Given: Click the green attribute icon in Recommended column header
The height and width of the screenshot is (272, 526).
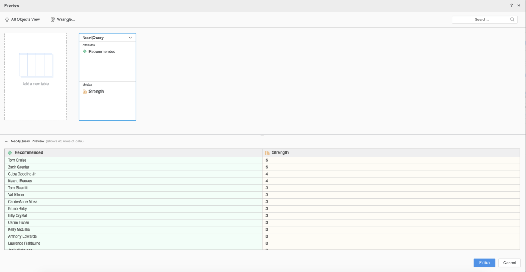Looking at the screenshot, I should point(10,152).
